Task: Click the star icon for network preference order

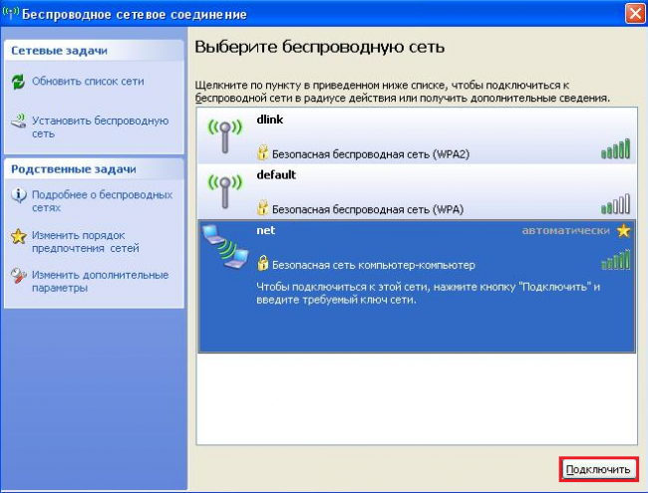Action: click(x=18, y=236)
